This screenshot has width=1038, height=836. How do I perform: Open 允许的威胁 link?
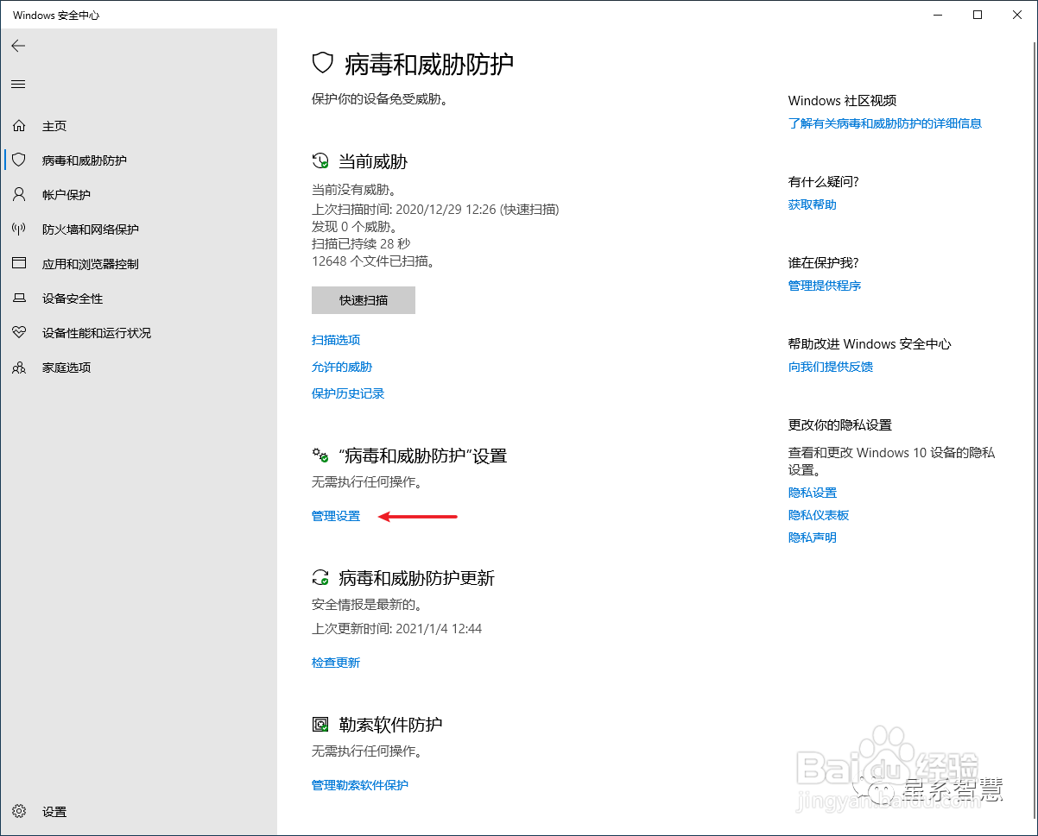(x=342, y=367)
